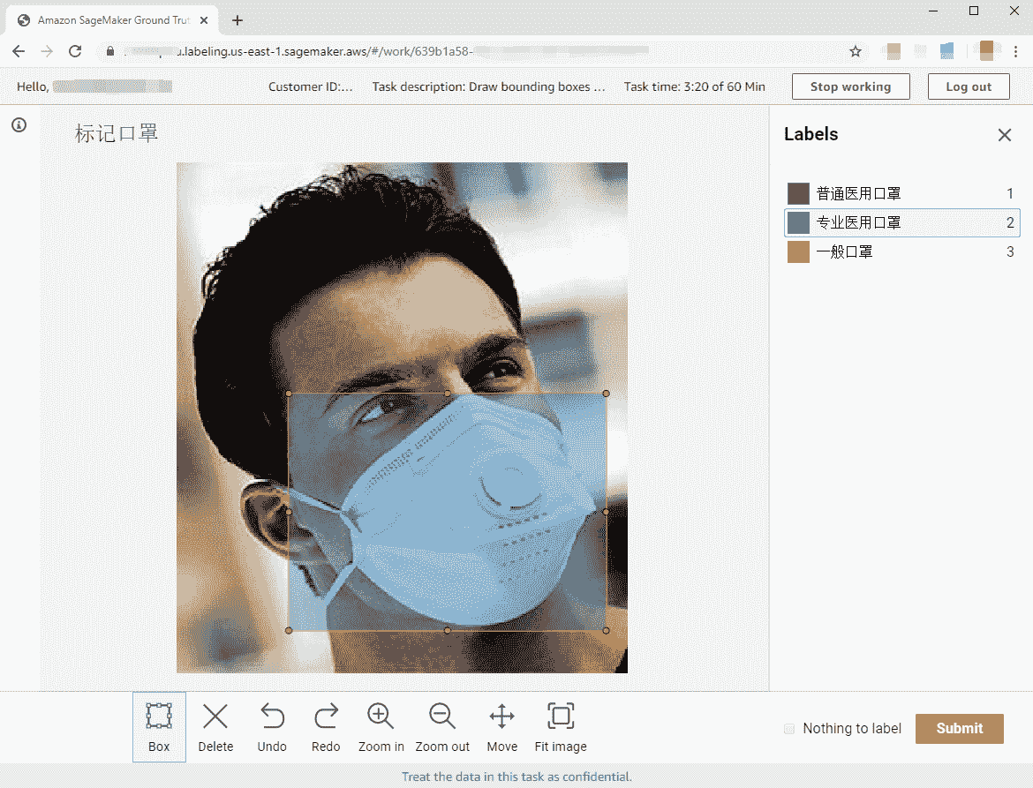This screenshot has width=1033, height=788.
Task: Click the Stop working button
Action: (x=850, y=86)
